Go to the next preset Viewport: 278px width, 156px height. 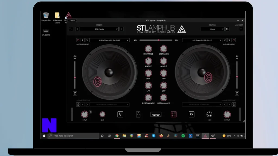point(121,29)
